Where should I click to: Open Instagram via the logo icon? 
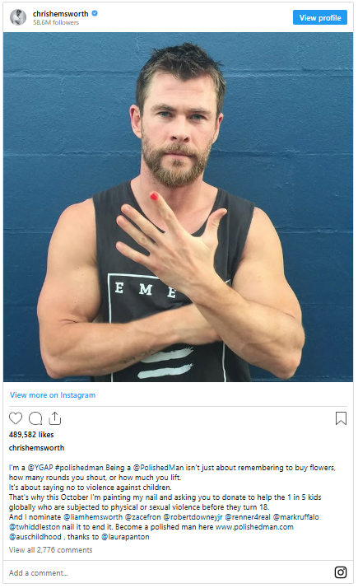tap(341, 572)
